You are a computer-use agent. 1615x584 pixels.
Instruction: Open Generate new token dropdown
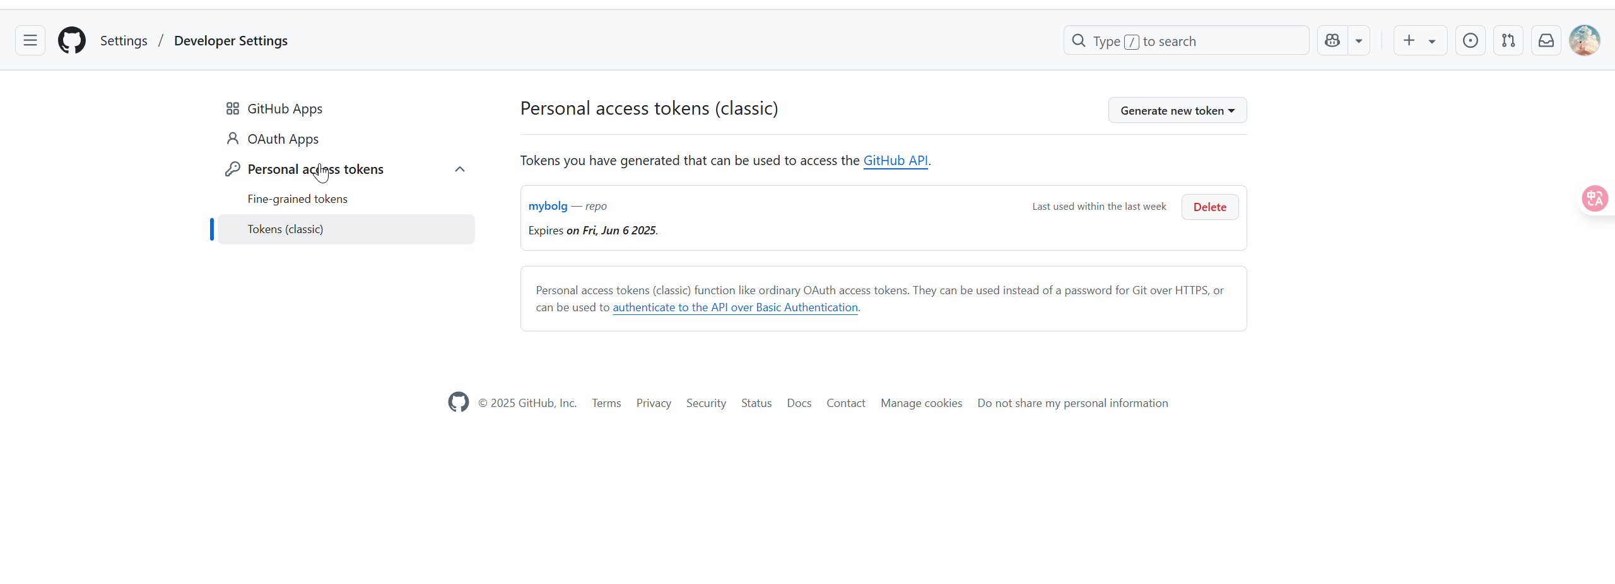[x=1177, y=111]
